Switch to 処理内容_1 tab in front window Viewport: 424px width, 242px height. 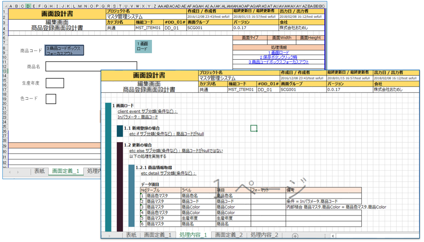point(193,235)
